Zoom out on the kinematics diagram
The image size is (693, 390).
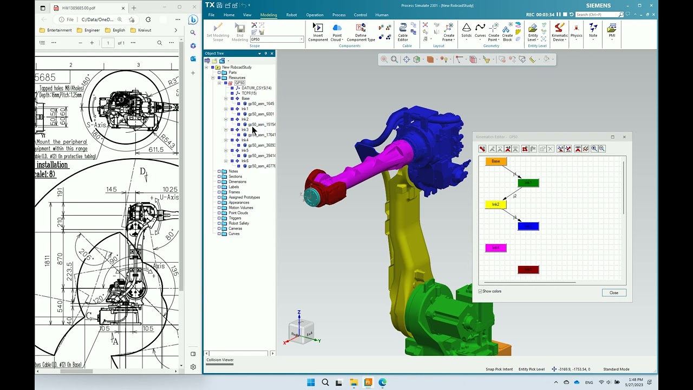(x=602, y=149)
